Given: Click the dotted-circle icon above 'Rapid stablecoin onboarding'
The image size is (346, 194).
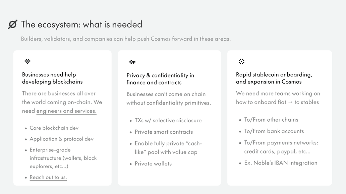Looking at the screenshot, I should point(241,61).
